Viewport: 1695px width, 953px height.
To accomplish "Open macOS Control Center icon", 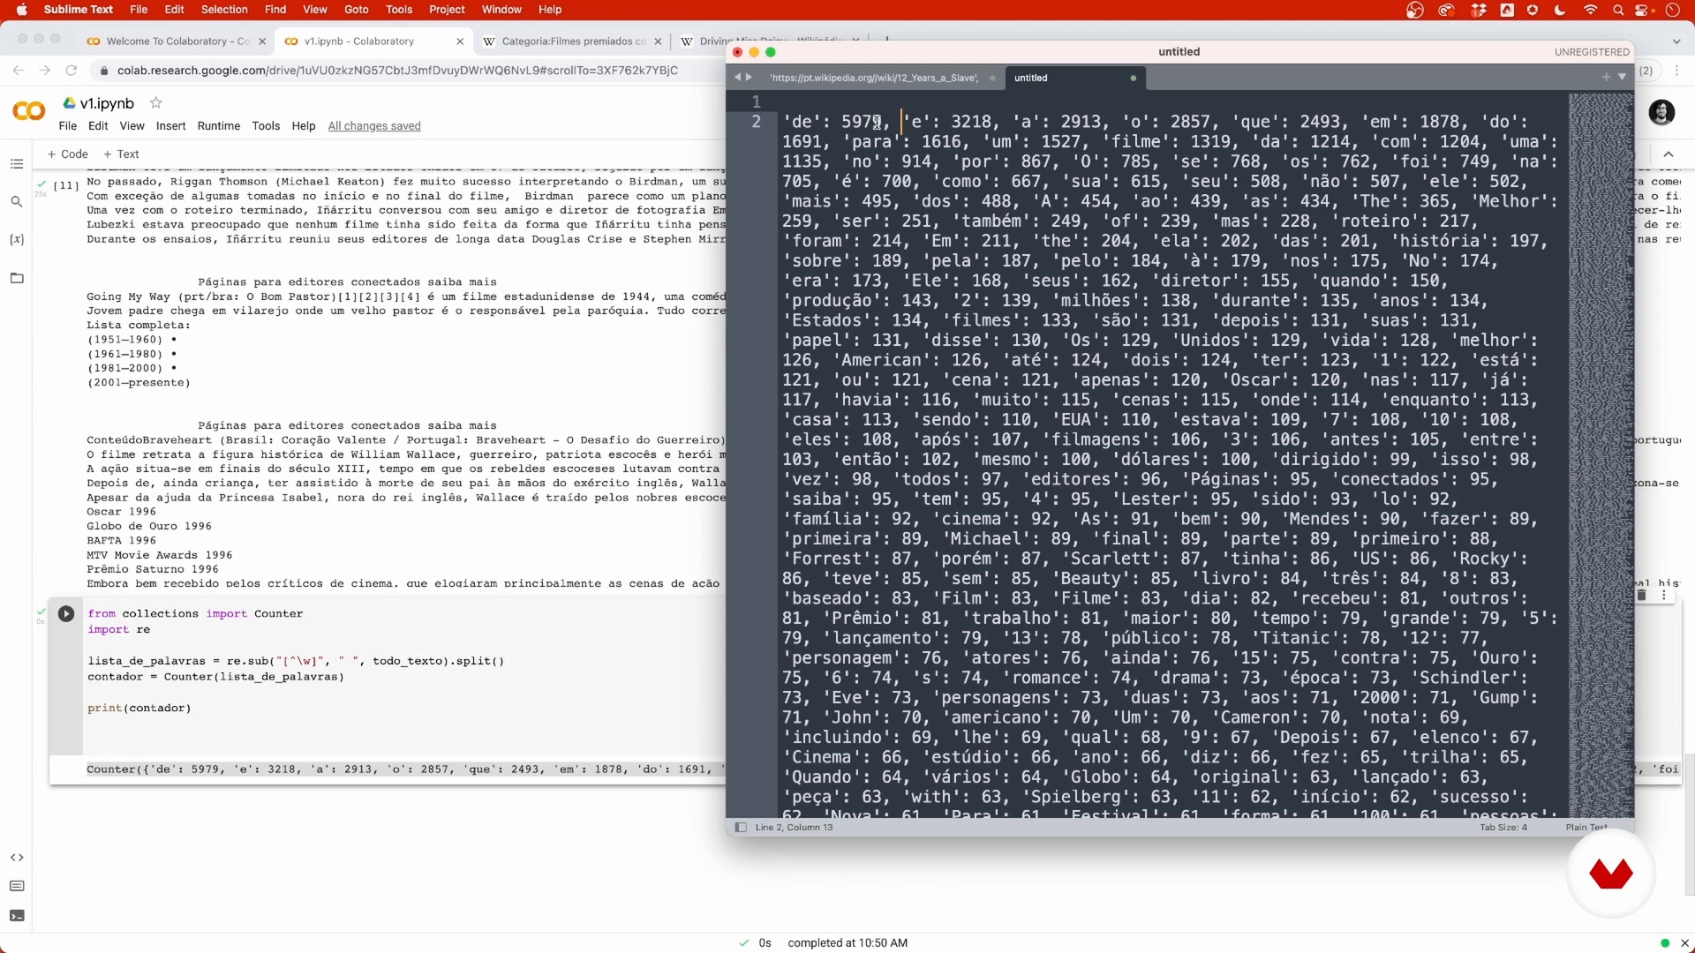I will pos(1643,11).
